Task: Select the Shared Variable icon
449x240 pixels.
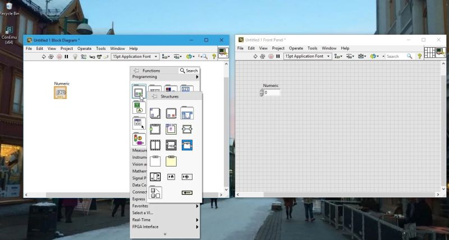Action: pos(155,177)
